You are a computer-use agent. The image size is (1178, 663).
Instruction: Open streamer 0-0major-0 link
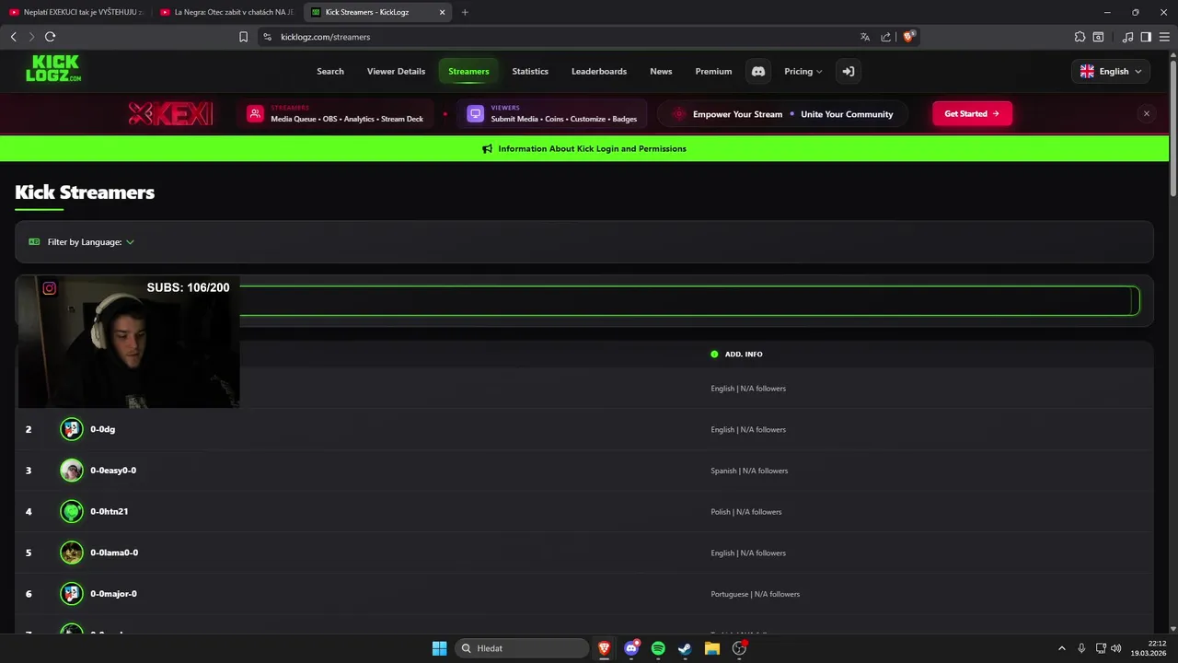[113, 594]
